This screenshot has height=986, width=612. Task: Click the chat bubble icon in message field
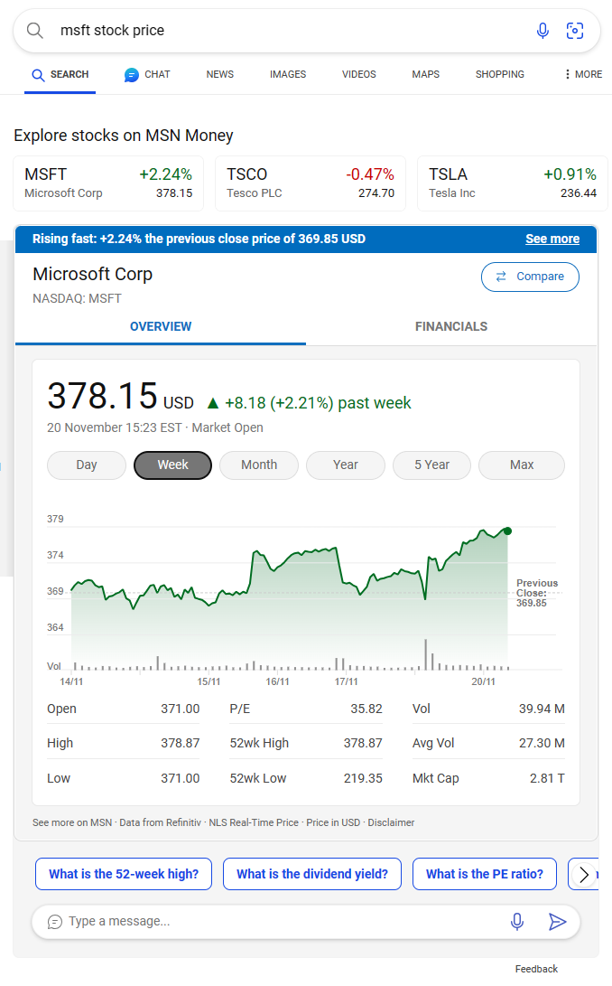pyautogui.click(x=55, y=922)
